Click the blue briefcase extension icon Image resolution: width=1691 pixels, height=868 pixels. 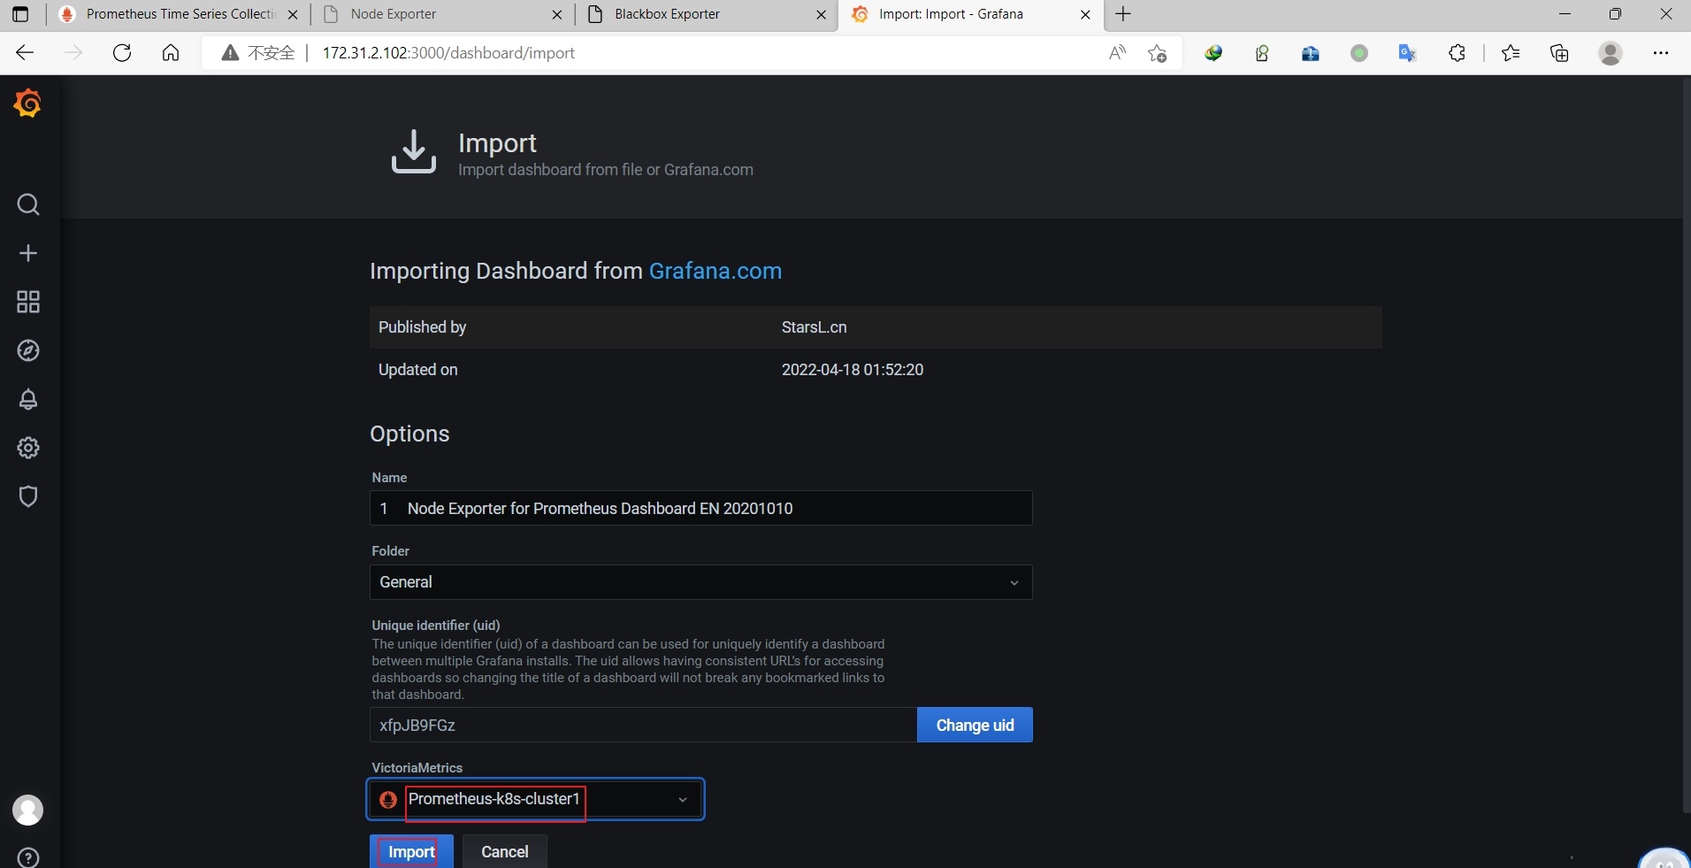(x=1311, y=53)
